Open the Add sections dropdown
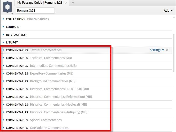176x132 pixels. point(168,11)
